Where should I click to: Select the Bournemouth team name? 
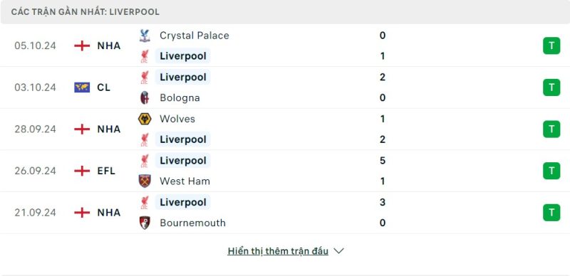[192, 223]
